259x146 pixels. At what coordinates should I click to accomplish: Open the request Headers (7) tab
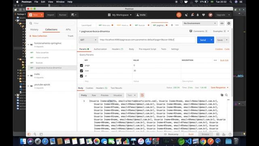click(x=117, y=49)
